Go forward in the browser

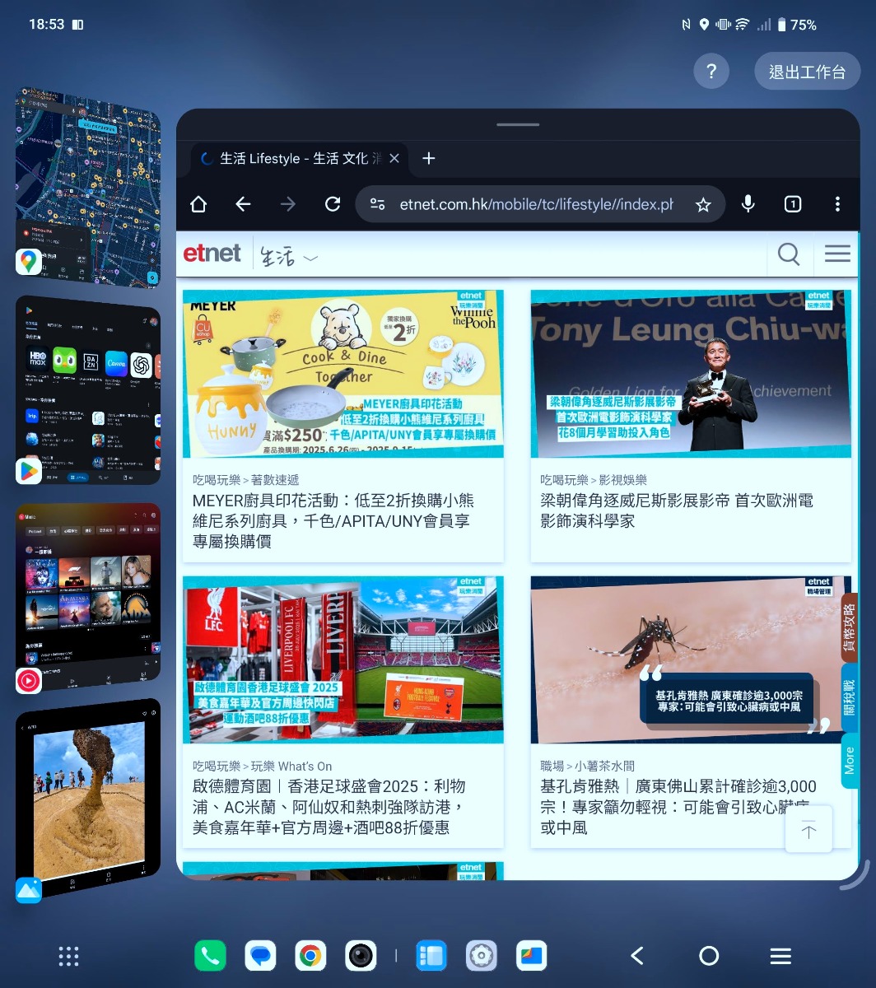point(287,204)
